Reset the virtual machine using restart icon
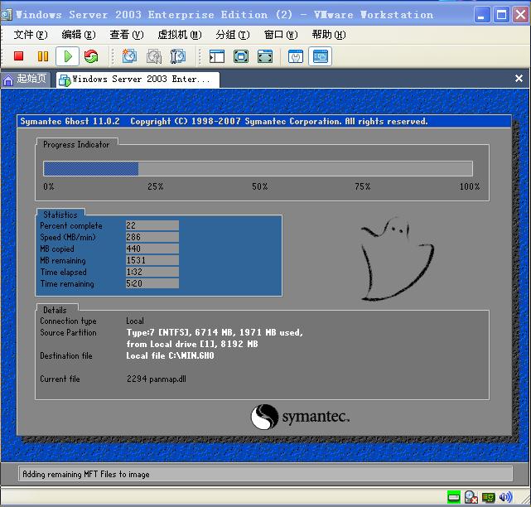 (x=91, y=56)
